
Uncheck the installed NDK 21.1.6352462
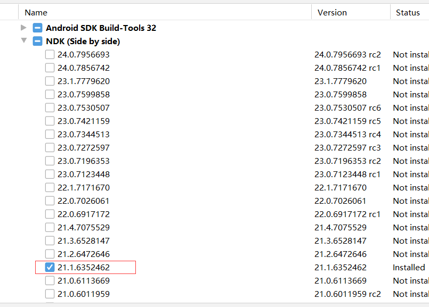coord(50,267)
